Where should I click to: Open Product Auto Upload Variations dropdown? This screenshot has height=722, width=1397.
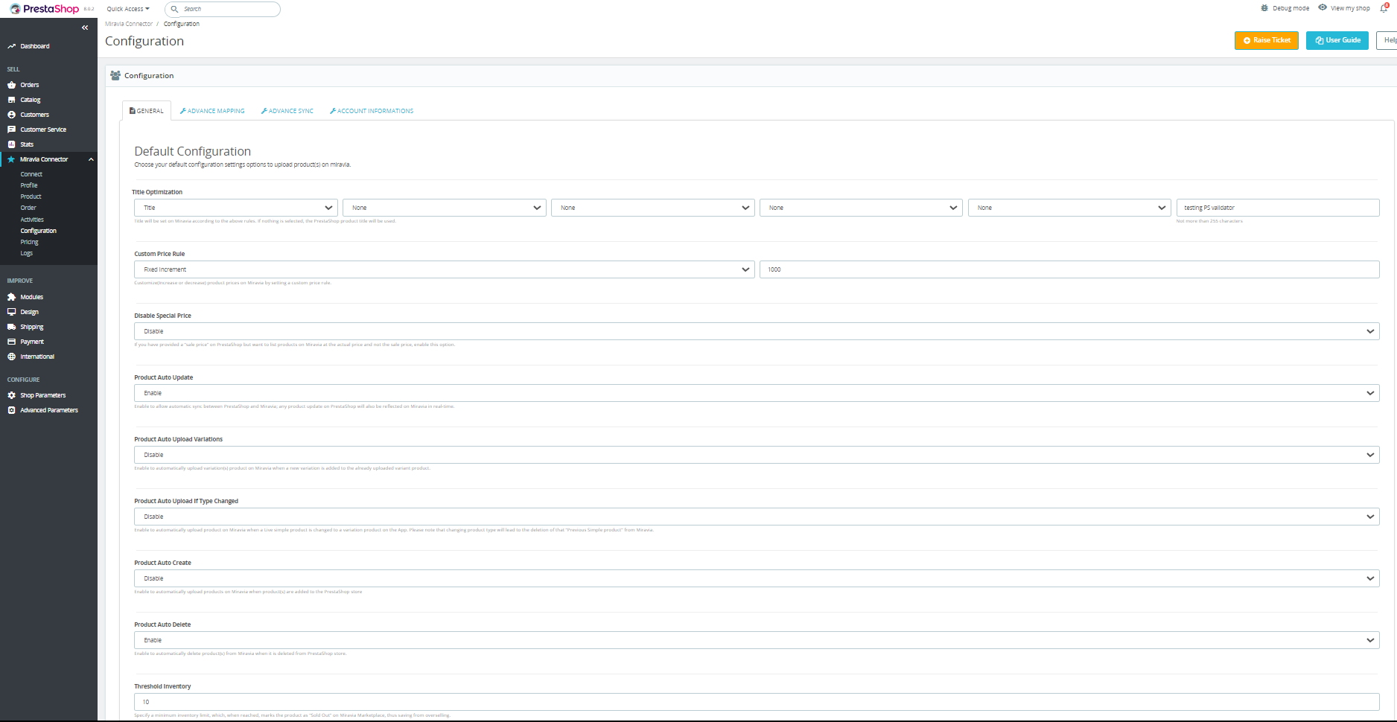click(757, 455)
